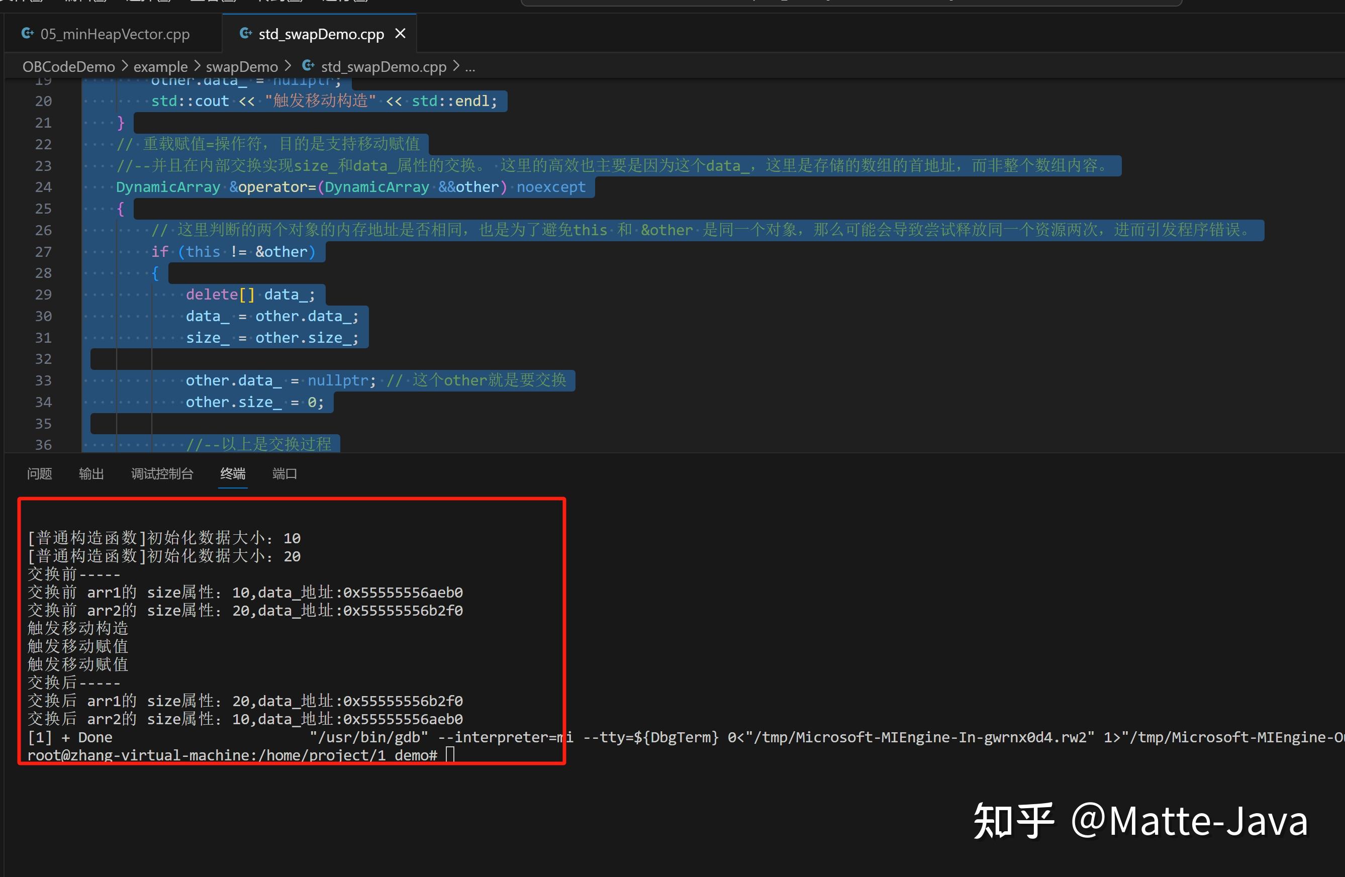The width and height of the screenshot is (1345, 877).
Task: Expand the trailing ... breadcrumb symbol picker
Action: pyautogui.click(x=471, y=67)
